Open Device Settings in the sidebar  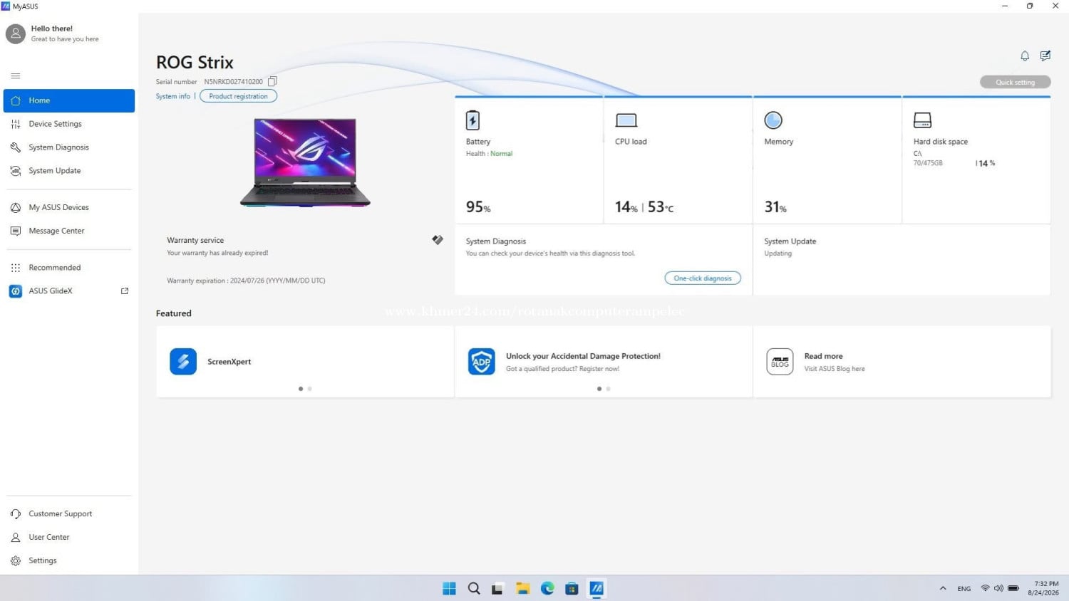point(69,124)
